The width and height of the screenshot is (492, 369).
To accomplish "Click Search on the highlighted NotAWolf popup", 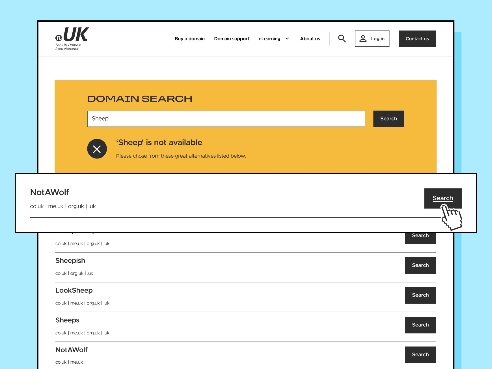I will [x=443, y=198].
